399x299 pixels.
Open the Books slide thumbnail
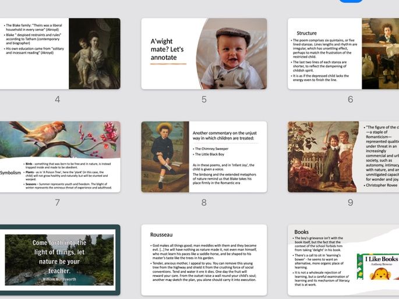(x=343, y=260)
